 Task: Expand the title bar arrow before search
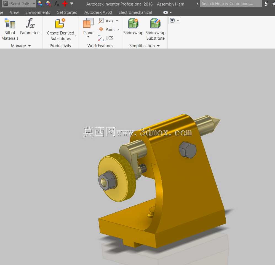coord(197,4)
